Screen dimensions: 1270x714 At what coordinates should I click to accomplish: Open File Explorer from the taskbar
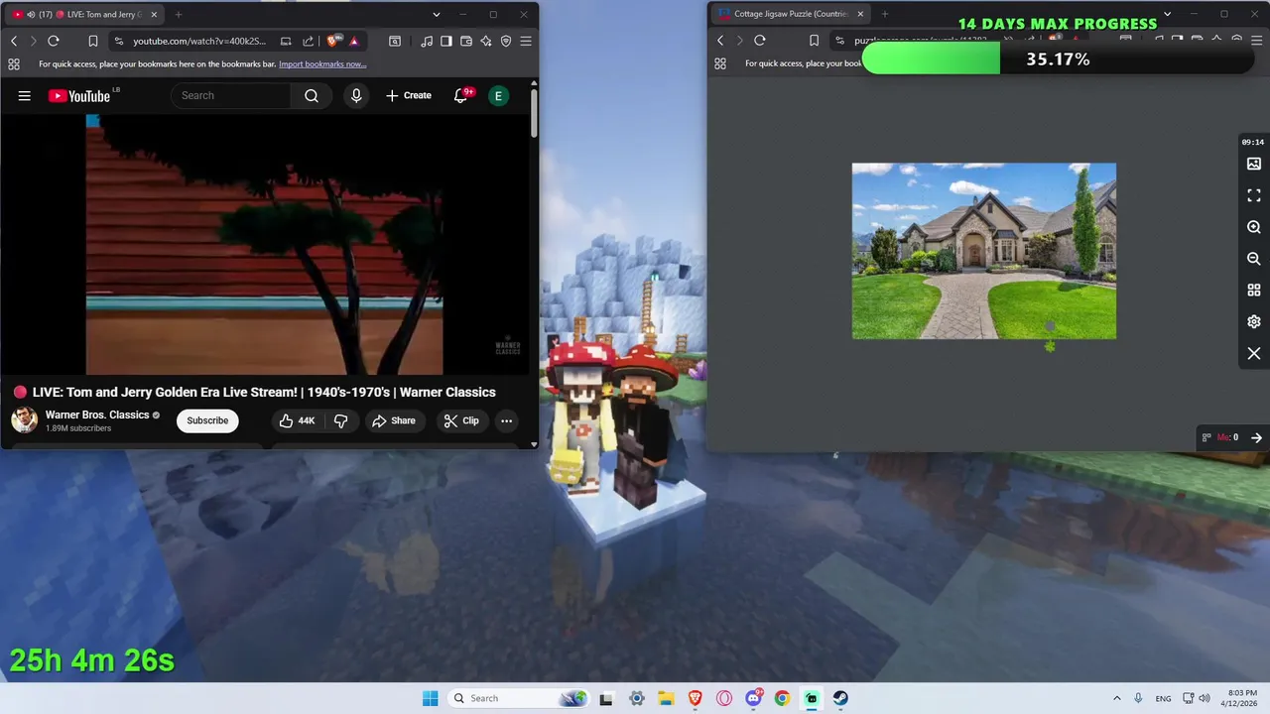(666, 698)
